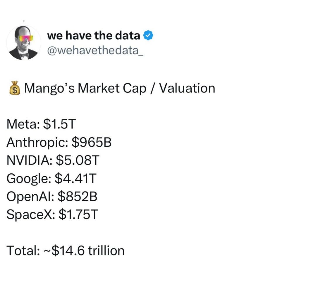Open the profile avatar picture
This screenshot has width=316, height=284.
coord(24,43)
